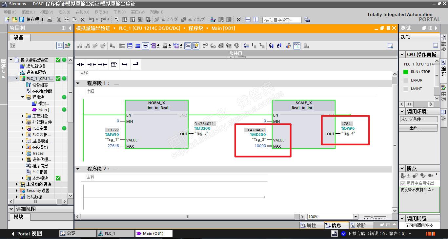Expand the 详细视图 panel

[11, 209]
